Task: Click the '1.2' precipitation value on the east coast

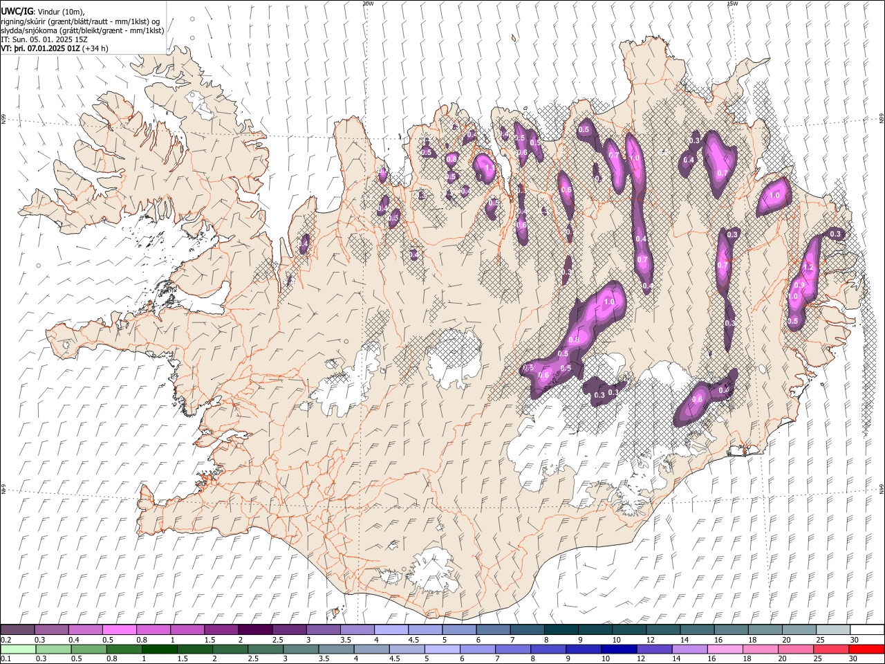Action: (x=808, y=267)
